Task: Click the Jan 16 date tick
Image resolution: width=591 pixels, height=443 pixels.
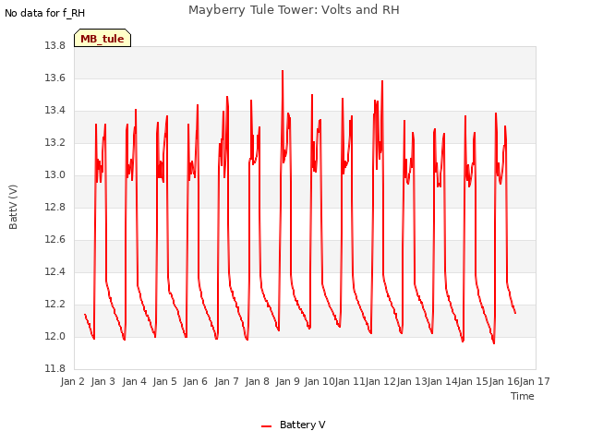Action: pos(504,381)
